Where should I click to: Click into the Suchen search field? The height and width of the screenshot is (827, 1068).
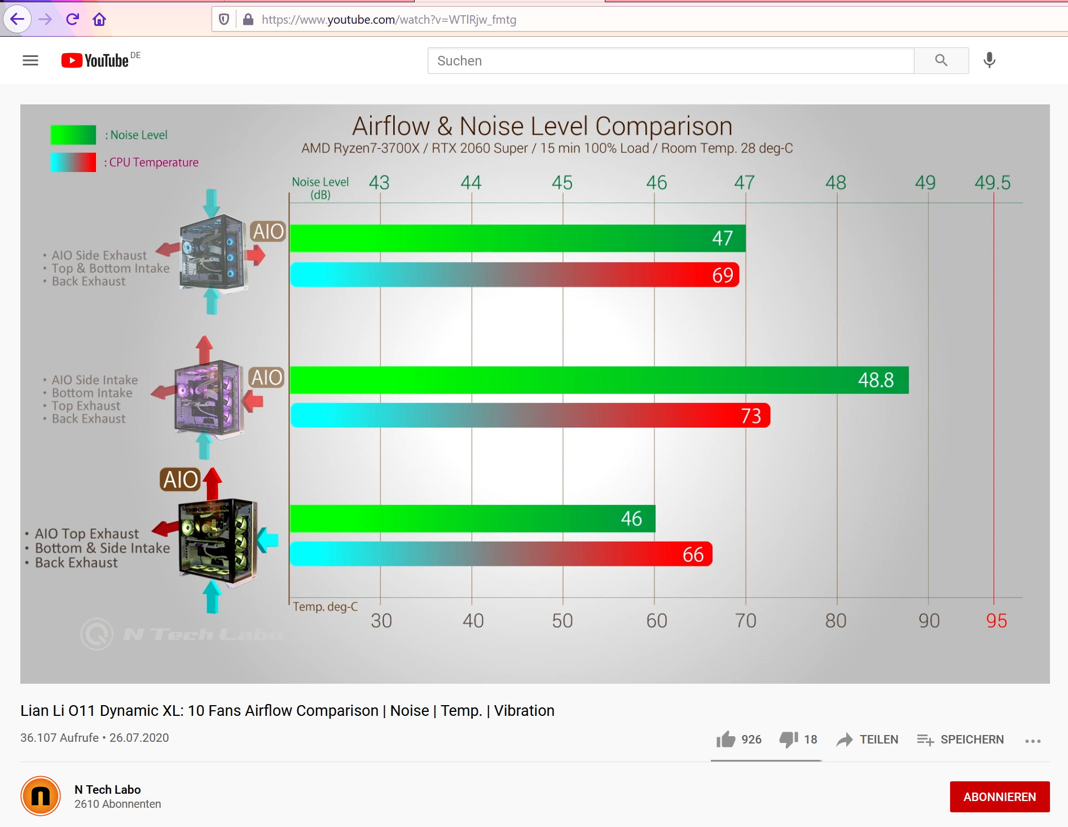pos(670,60)
